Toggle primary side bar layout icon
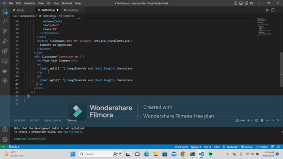This screenshot has width=283, height=159. pyautogui.click(x=236, y=3)
